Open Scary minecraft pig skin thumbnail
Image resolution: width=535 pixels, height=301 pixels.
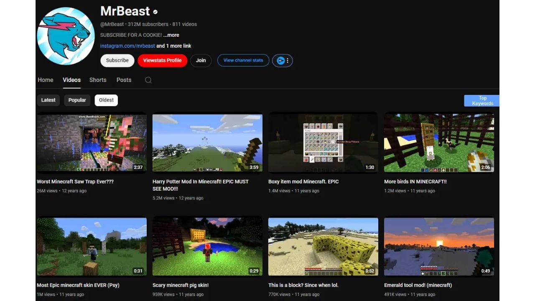tap(207, 247)
